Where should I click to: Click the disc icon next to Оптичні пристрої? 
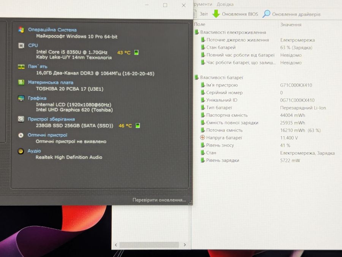point(21,135)
